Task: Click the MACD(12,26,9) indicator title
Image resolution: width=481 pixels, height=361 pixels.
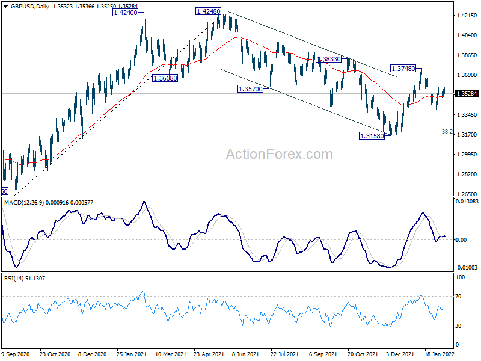Action: [x=24, y=203]
